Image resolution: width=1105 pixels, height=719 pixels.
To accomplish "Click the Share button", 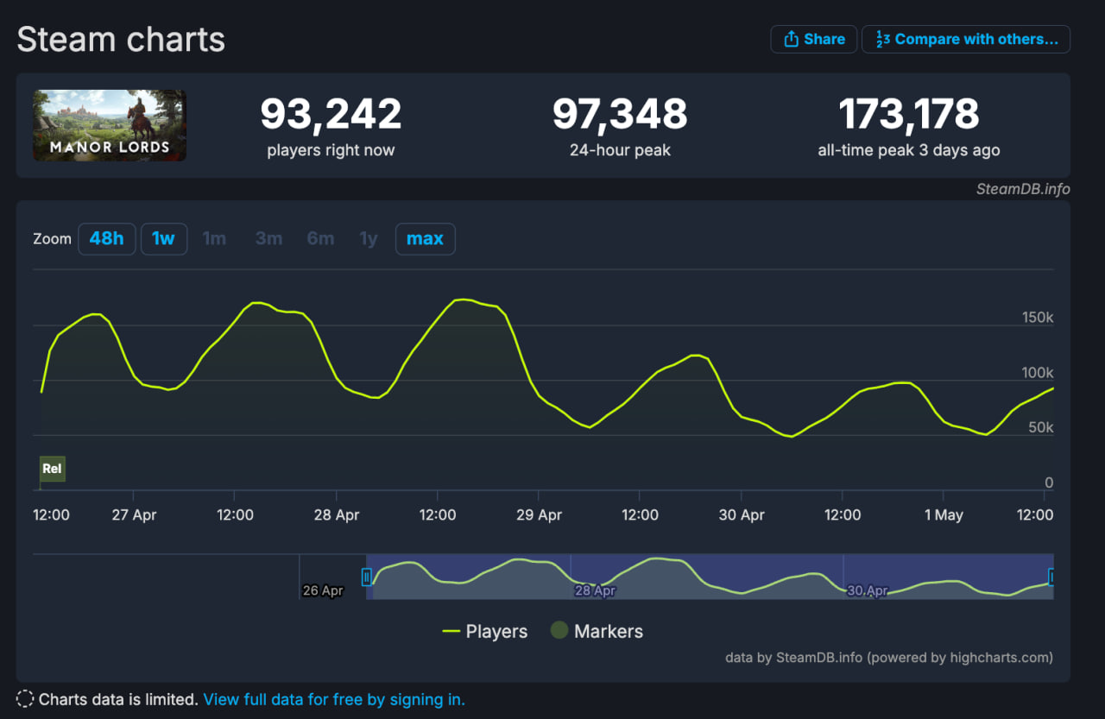I will (x=813, y=40).
